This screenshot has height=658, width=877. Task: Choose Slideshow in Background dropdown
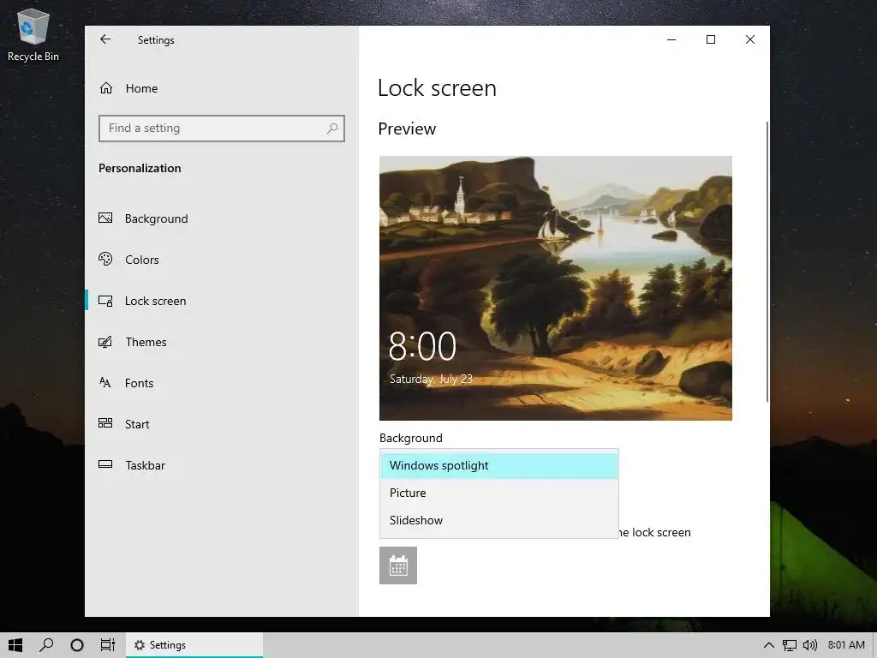tap(499, 520)
